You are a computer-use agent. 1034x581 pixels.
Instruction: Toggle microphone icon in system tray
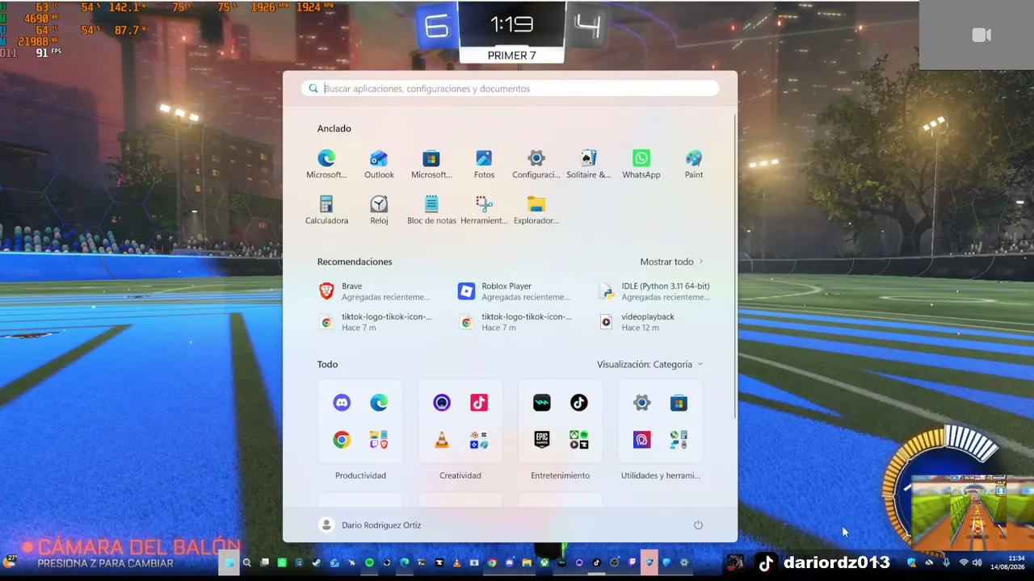(x=946, y=562)
